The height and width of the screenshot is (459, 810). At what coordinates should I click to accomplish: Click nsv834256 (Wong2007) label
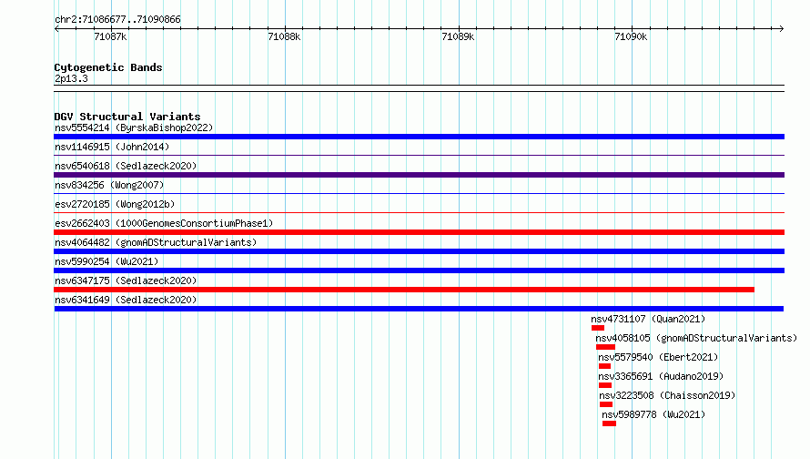click(x=109, y=185)
